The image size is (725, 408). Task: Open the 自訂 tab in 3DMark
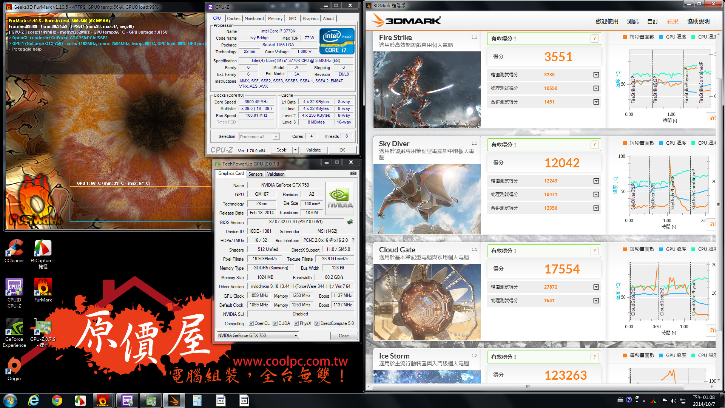[653, 22]
